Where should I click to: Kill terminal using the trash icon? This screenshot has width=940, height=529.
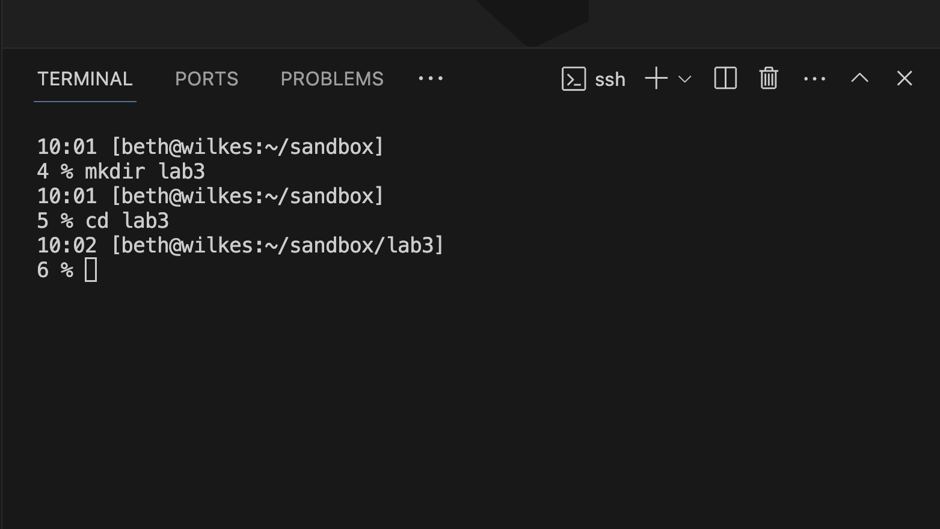[769, 79]
